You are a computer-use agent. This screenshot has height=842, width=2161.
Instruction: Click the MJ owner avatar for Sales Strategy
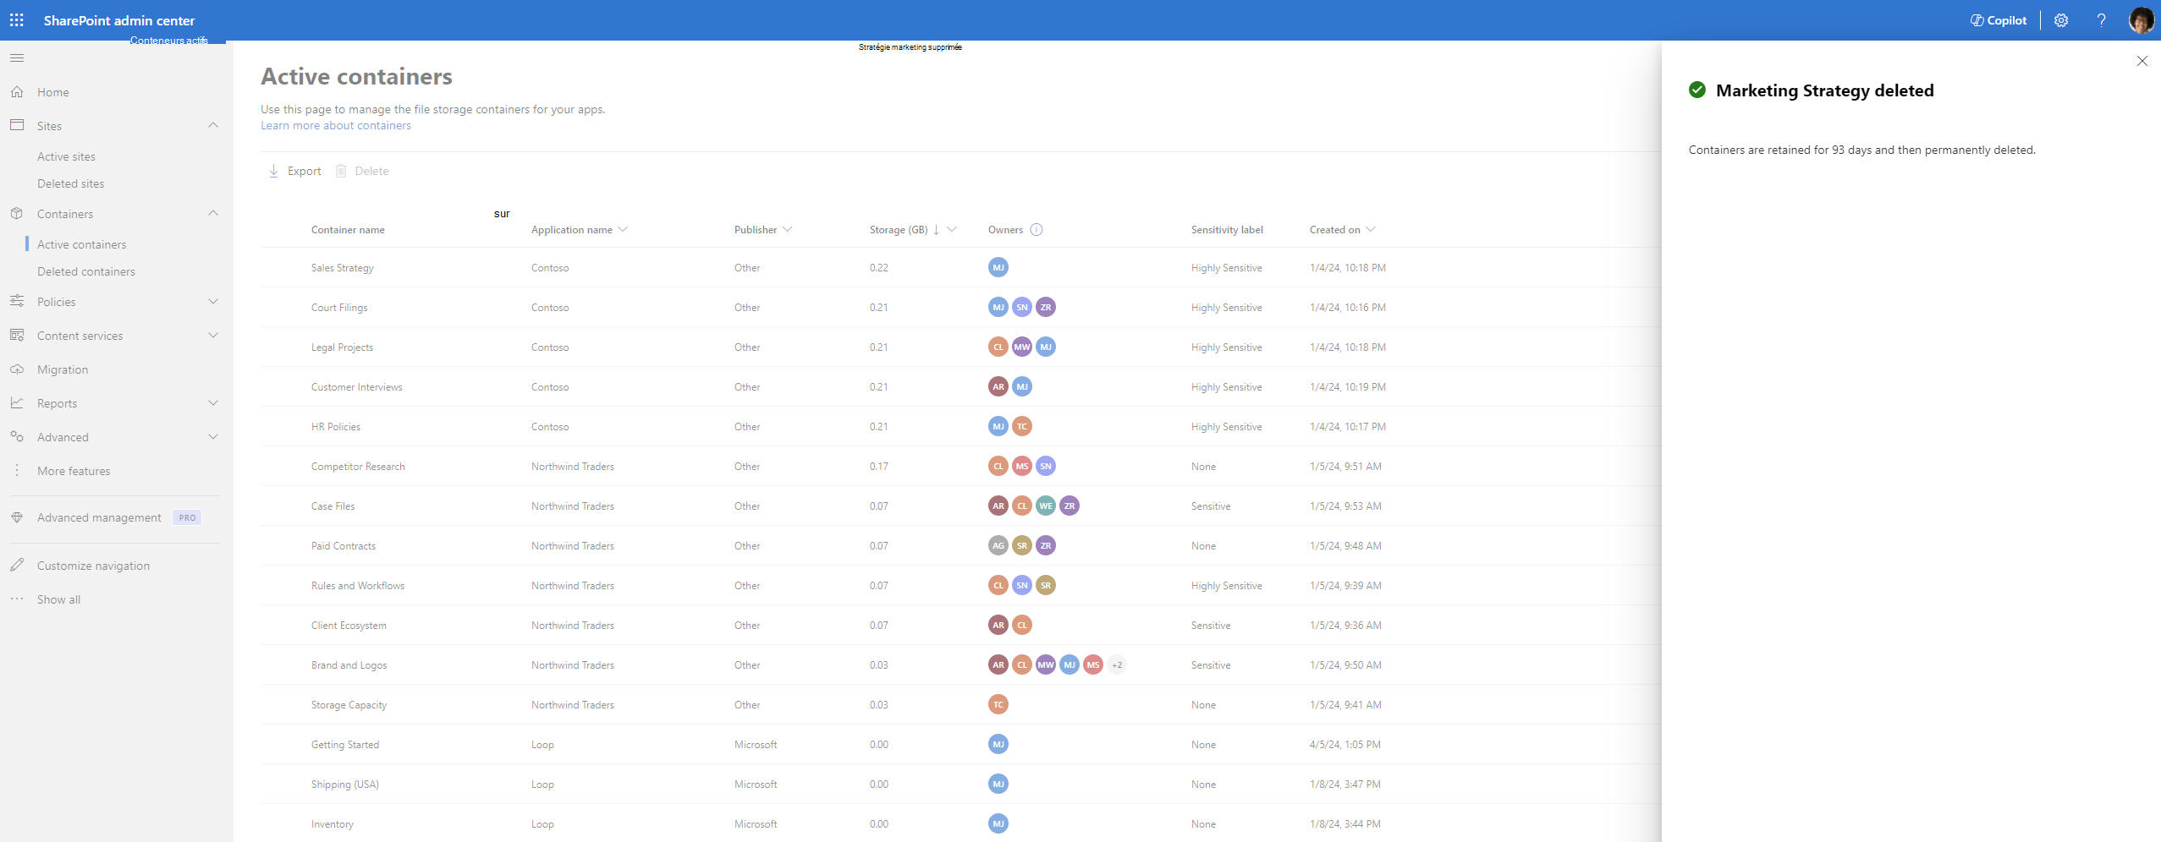[x=998, y=267]
